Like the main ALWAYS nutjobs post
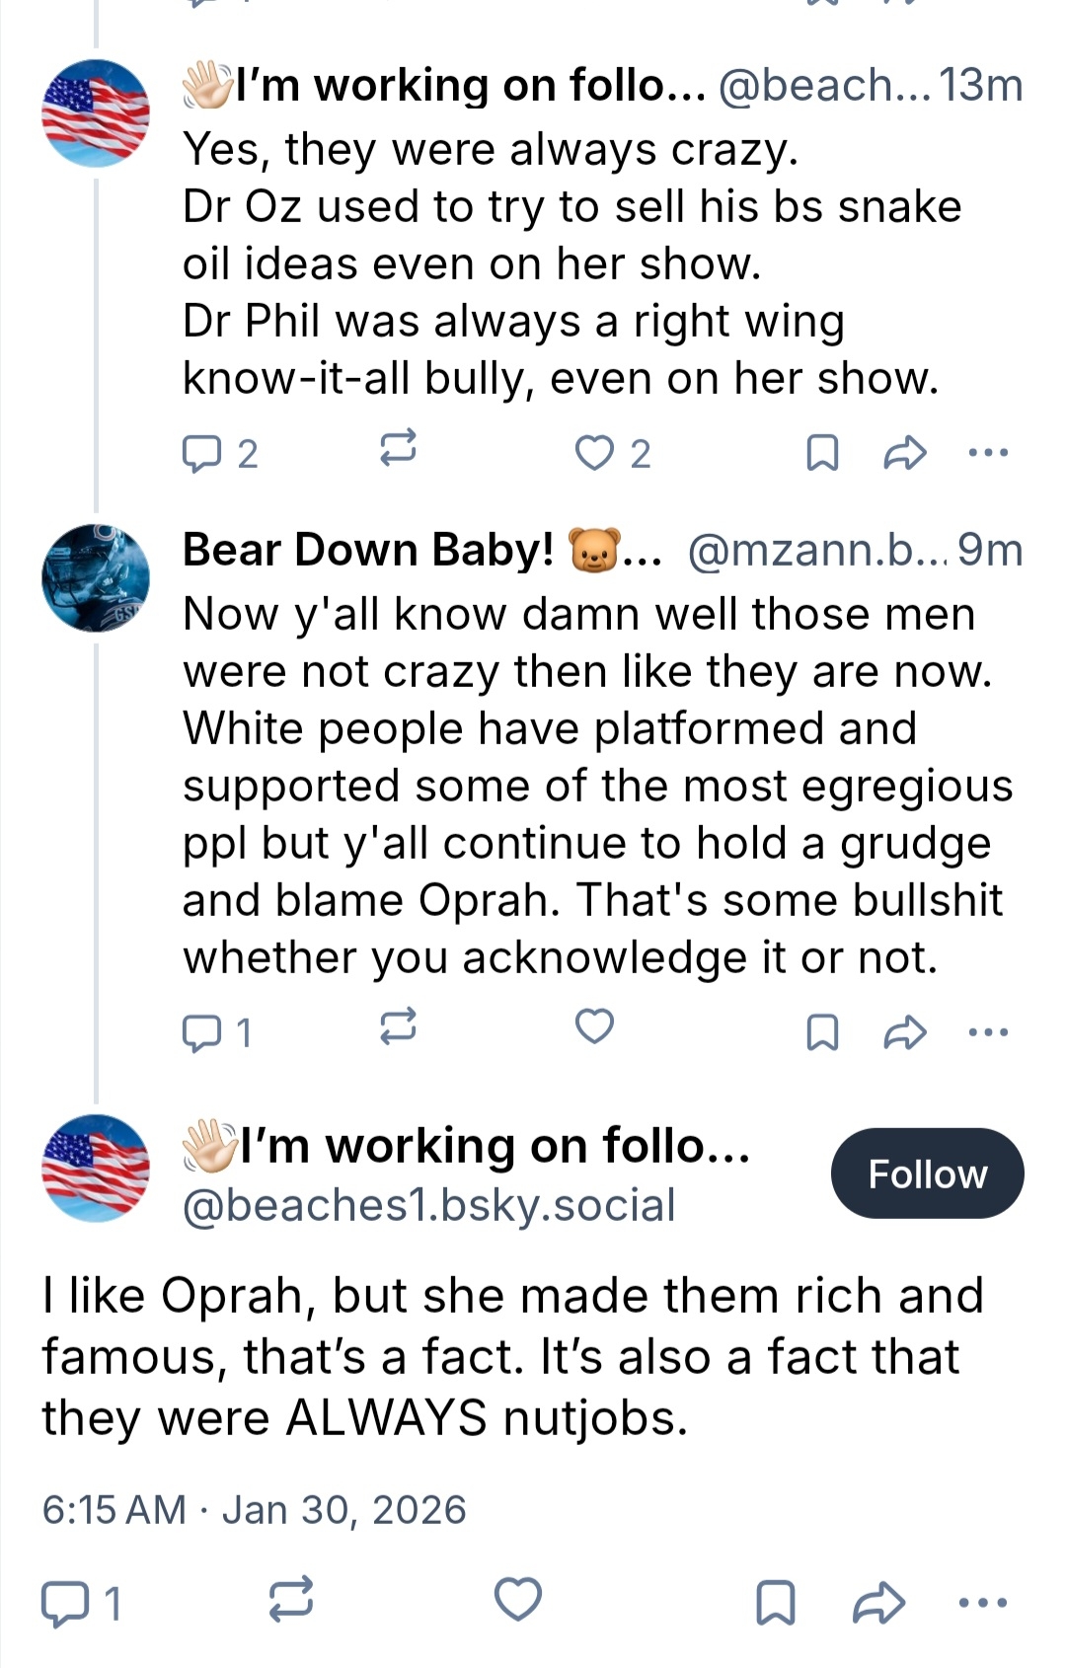This screenshot has width=1066, height=1668. point(518,1599)
